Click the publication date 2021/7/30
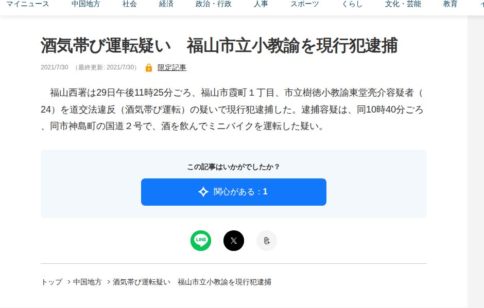This screenshot has height=308, width=484. click(55, 67)
